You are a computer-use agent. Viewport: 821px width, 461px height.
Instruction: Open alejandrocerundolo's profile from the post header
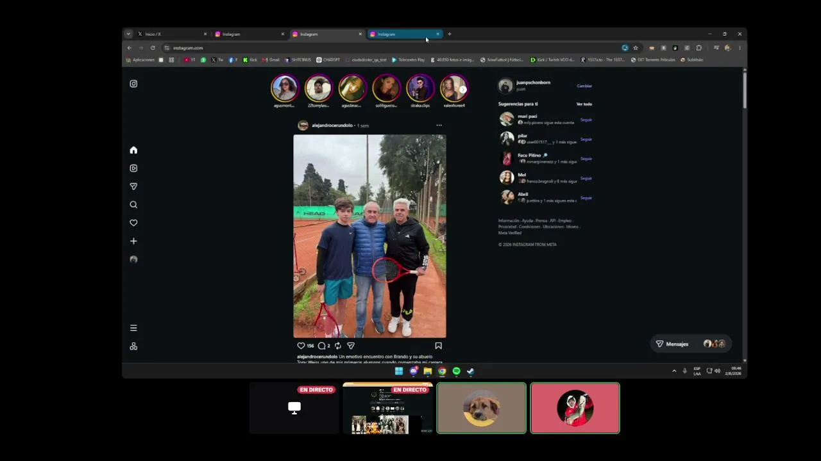tap(332, 125)
